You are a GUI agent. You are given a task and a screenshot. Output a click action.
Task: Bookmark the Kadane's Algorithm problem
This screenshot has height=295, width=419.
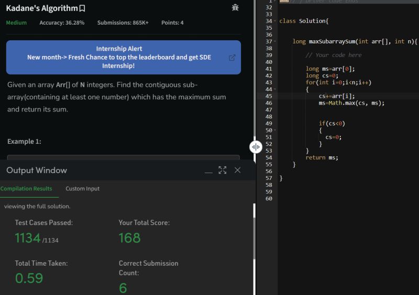tap(82, 9)
